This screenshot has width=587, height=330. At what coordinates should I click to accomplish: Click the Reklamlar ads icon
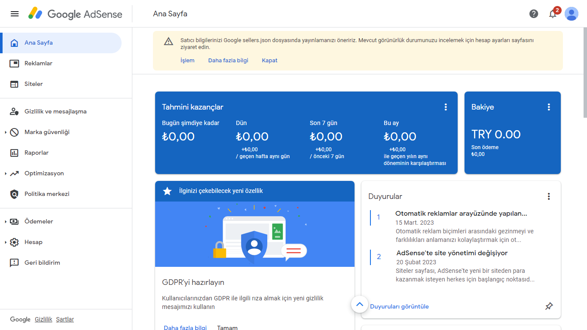pyautogui.click(x=15, y=64)
